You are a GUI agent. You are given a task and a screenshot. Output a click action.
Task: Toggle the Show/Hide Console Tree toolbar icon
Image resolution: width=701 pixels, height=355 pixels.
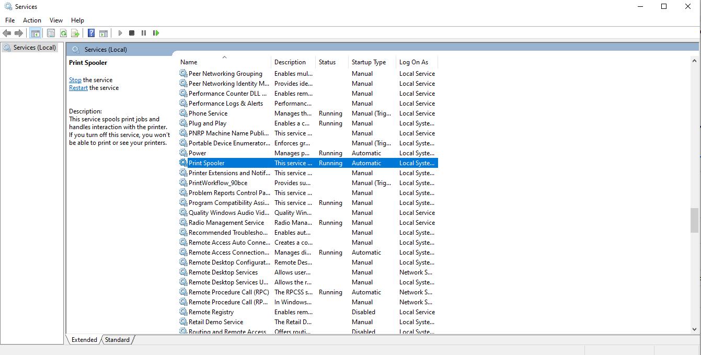click(x=35, y=33)
